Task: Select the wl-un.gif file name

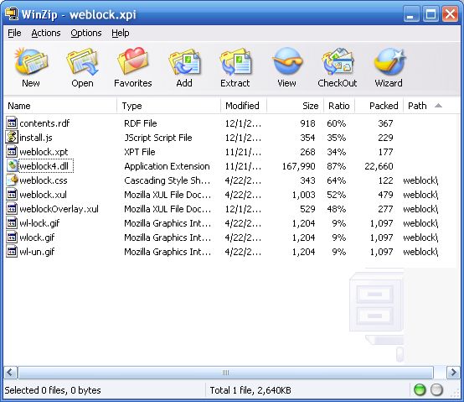Action: [x=37, y=252]
